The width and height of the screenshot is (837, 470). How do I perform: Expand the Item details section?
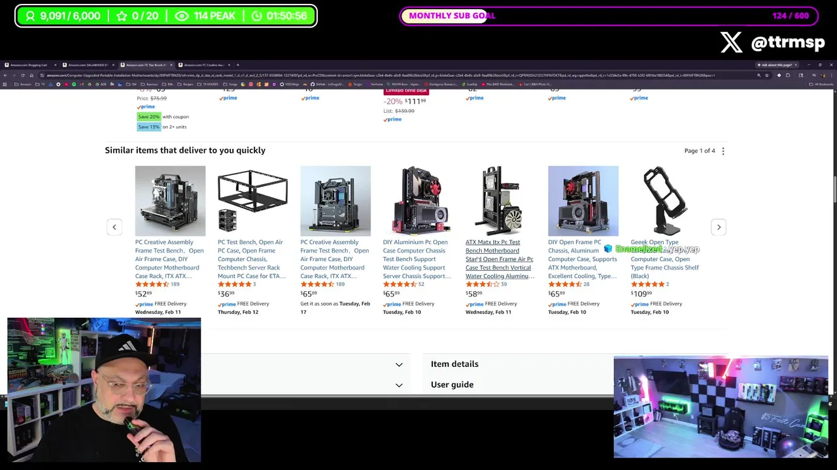tap(454, 364)
